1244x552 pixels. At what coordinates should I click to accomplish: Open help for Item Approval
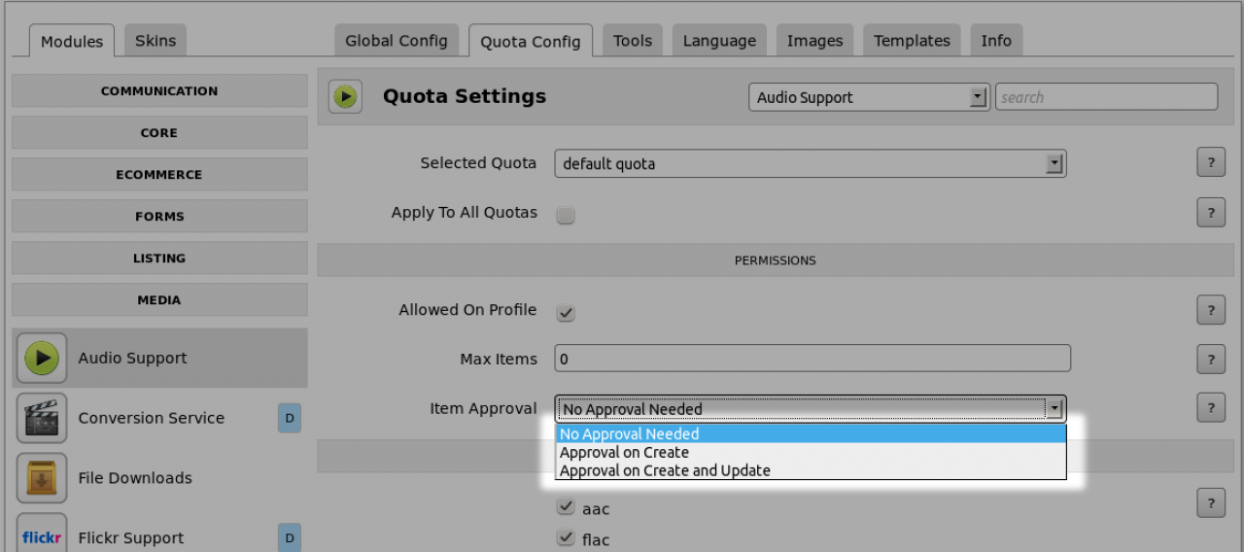[x=1211, y=407]
